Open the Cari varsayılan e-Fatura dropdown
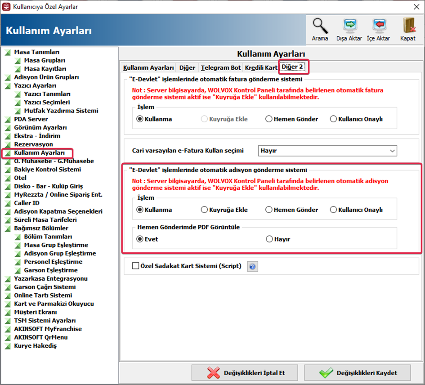This screenshot has width=425, height=385. click(x=327, y=151)
